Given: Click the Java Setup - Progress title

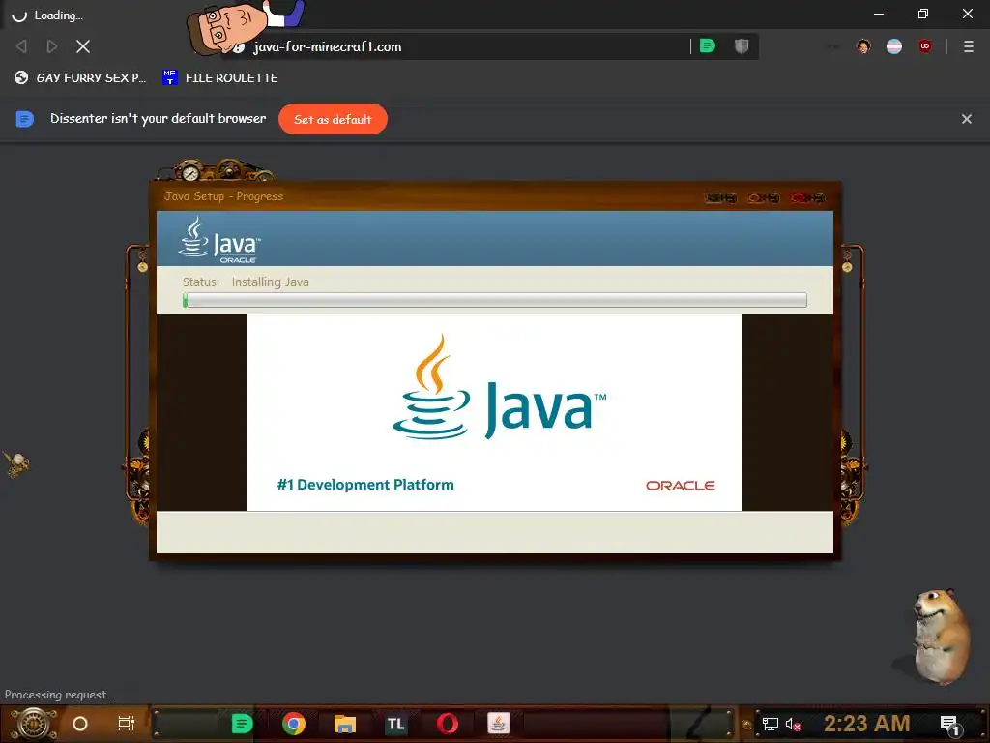Looking at the screenshot, I should coord(223,196).
